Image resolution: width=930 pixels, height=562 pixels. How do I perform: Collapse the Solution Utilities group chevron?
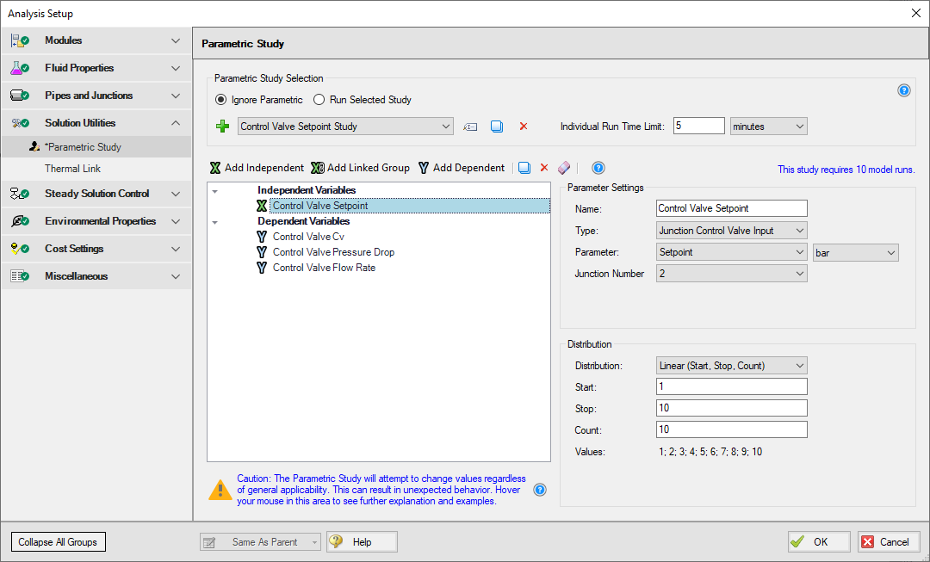click(176, 123)
